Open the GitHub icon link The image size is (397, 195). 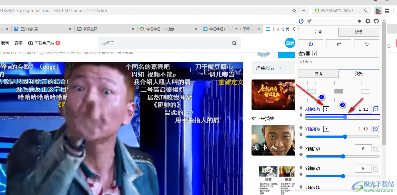click(x=376, y=21)
